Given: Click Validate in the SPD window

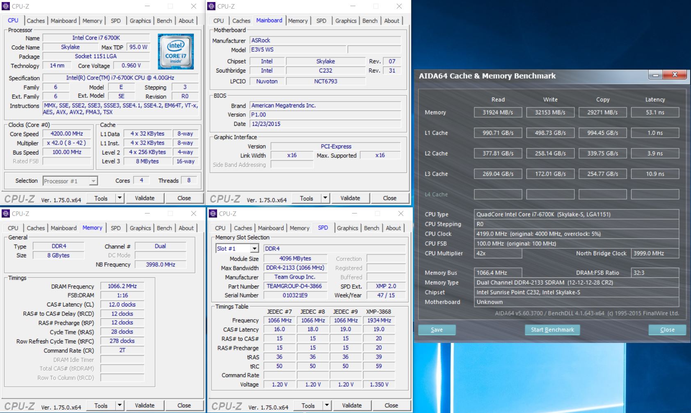Looking at the screenshot, I should coord(352,405).
